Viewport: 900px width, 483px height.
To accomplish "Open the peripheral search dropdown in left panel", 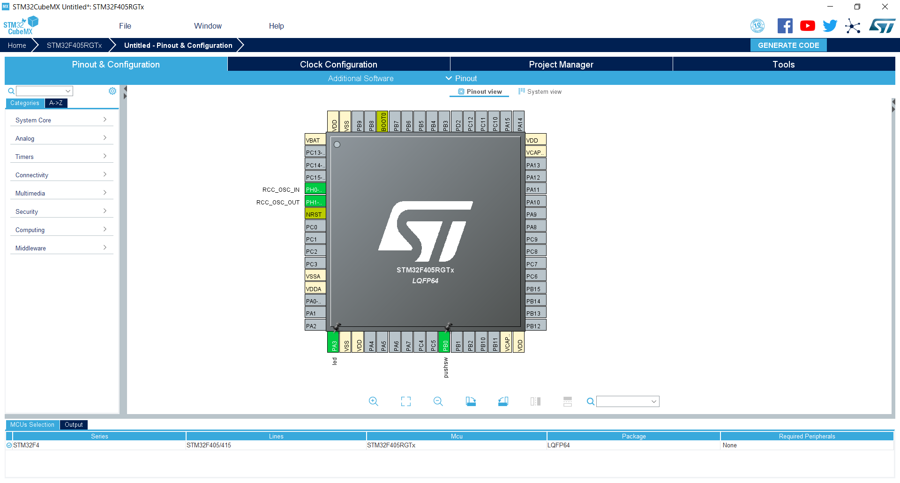I will (x=68, y=91).
